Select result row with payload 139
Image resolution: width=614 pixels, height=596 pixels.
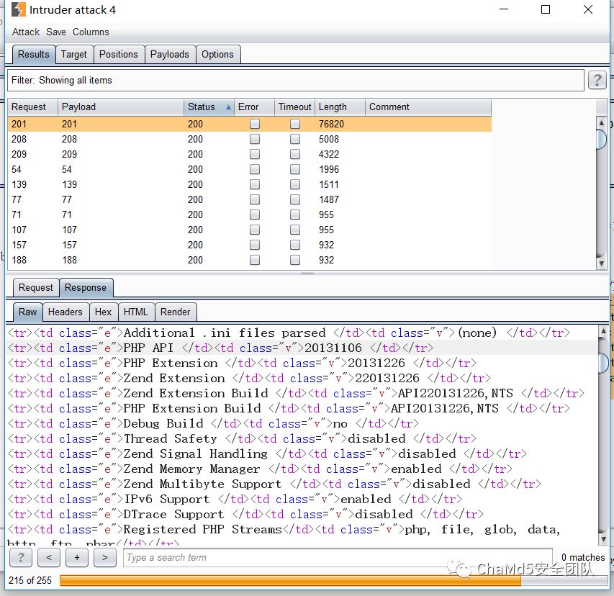coord(250,184)
